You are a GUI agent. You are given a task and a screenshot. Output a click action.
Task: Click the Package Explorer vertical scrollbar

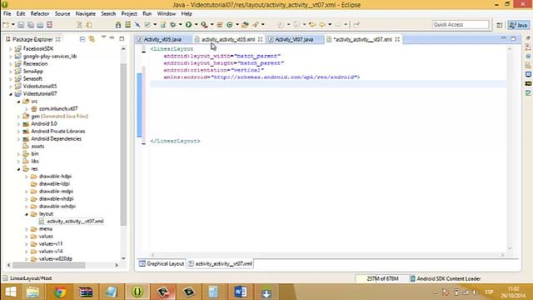click(x=123, y=144)
